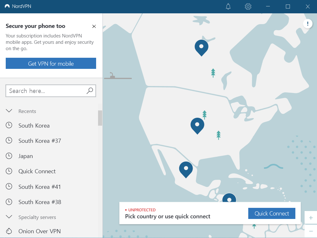Open the notifications bell
Screen dimensions: 317x238
click(x=228, y=6)
